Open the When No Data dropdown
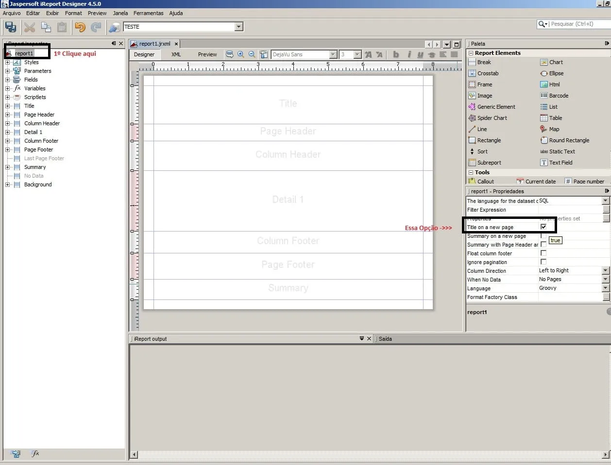This screenshot has width=611, height=465. coord(606,280)
